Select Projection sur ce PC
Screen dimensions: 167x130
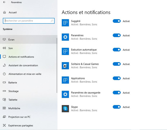(x=28, y=117)
